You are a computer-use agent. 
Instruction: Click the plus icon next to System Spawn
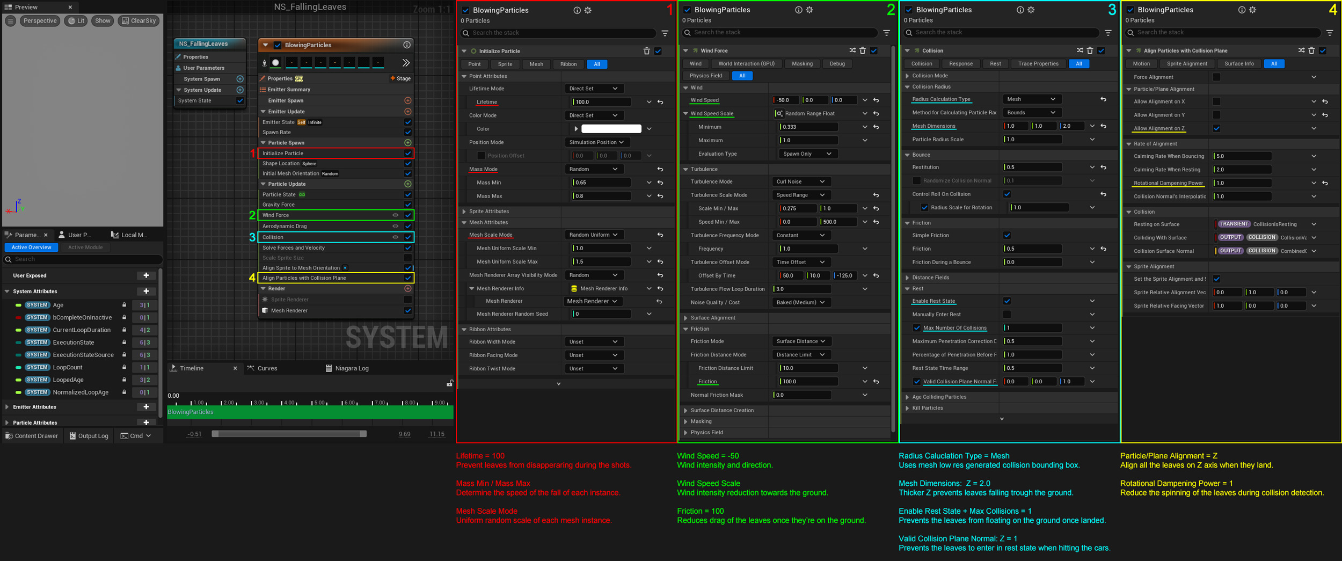point(240,79)
